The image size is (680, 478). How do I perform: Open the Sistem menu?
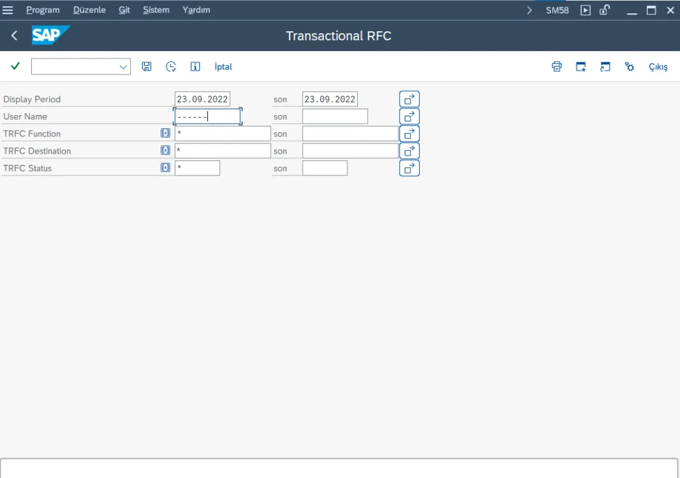(156, 10)
